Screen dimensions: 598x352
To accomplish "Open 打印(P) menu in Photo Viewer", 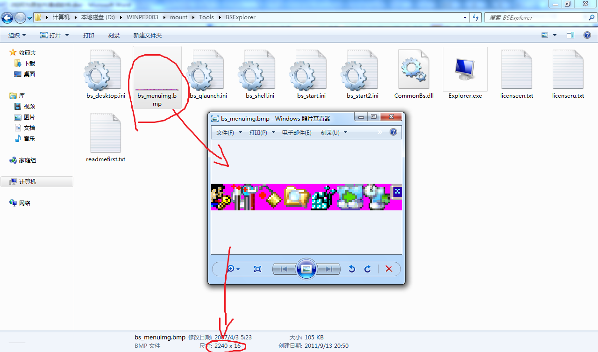I will [x=262, y=132].
